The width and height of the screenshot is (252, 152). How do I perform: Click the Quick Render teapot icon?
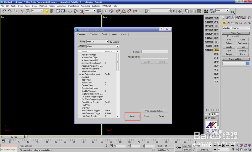[x=232, y=12]
